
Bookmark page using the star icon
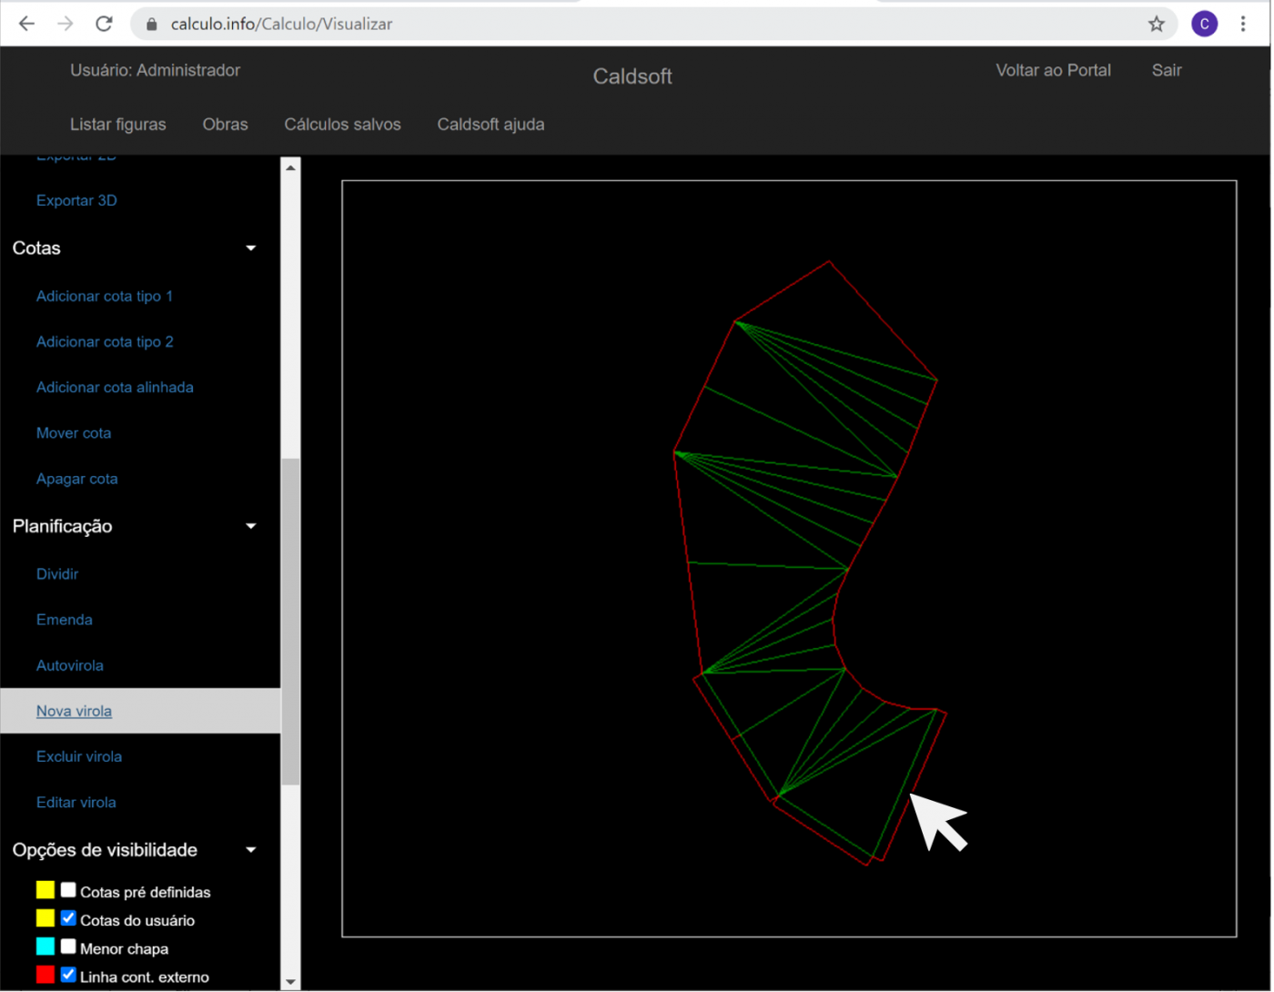[x=1156, y=25]
